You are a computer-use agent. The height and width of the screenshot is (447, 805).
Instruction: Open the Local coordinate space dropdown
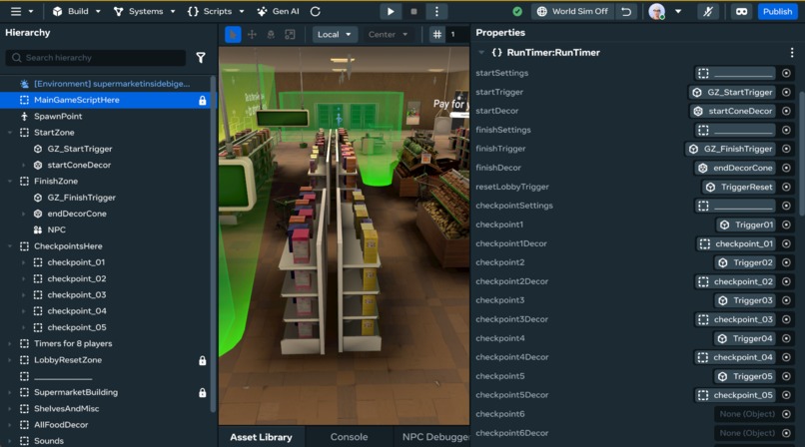(335, 34)
